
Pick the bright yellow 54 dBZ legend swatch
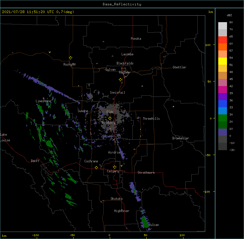coord(222,61)
